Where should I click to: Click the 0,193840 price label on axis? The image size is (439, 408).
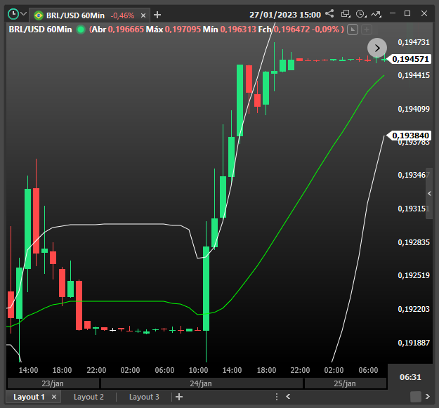[410, 135]
